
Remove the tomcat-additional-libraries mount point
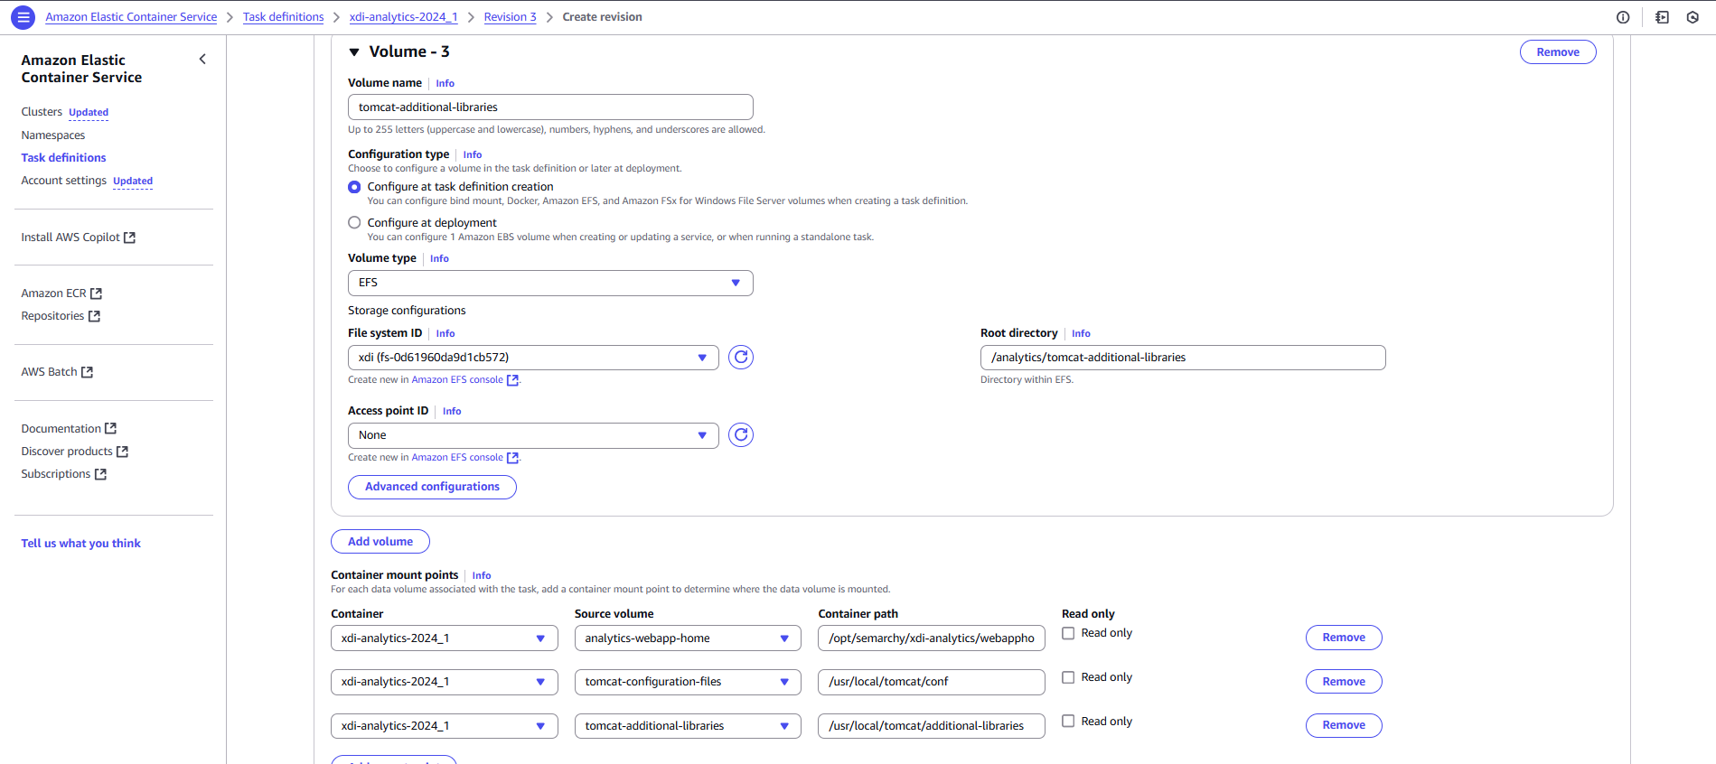(x=1344, y=725)
